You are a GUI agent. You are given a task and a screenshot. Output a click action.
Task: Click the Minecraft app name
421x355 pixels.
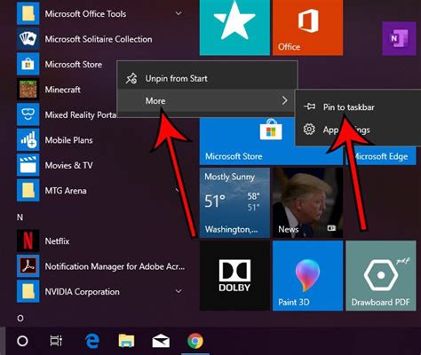(63, 90)
